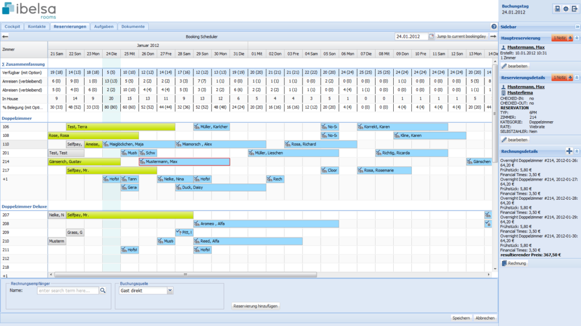Click the Reservierung hinzufügen button
581x326 pixels.
pos(256,306)
